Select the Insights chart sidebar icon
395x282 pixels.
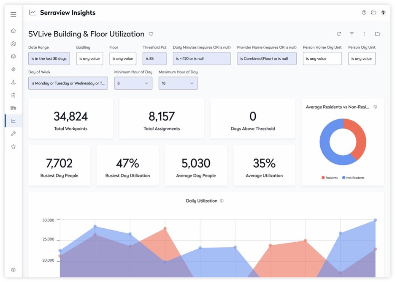[x=14, y=120]
